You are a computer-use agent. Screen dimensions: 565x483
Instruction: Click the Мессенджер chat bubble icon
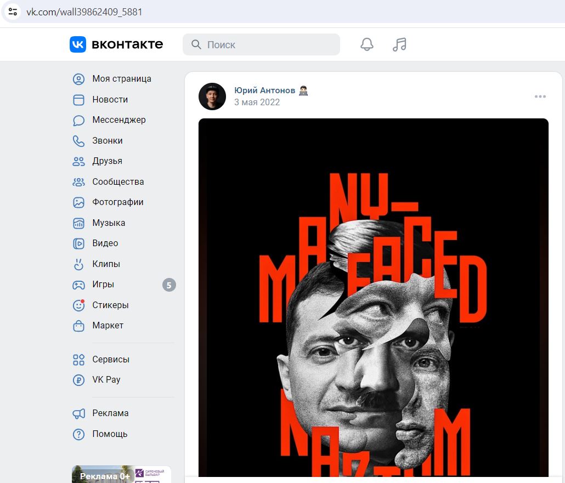coord(78,120)
